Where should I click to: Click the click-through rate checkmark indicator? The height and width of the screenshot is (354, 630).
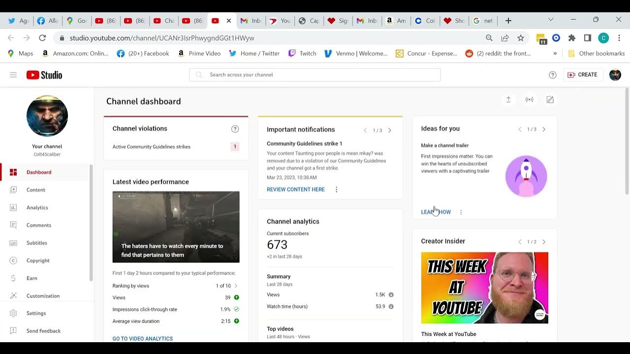[x=237, y=309]
